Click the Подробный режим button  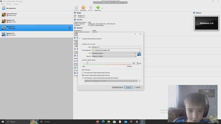coord(117,87)
